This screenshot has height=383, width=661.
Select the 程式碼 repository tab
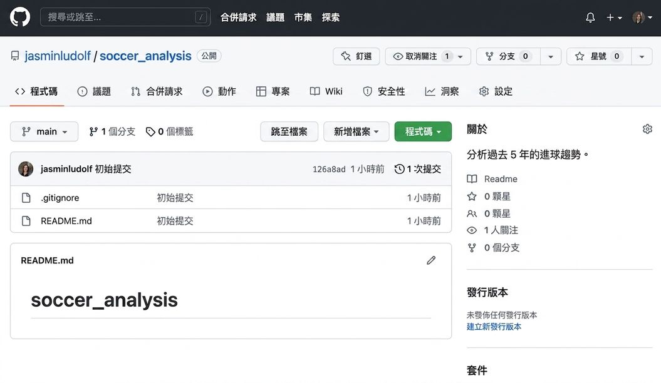coord(37,91)
